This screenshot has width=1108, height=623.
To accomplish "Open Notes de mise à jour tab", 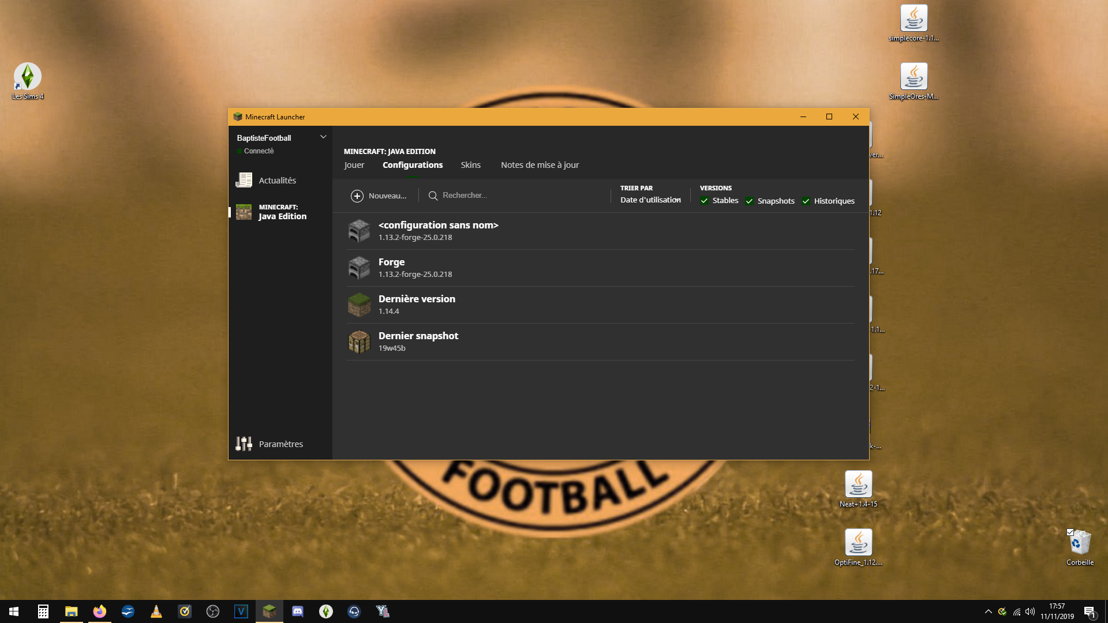I will pos(540,165).
